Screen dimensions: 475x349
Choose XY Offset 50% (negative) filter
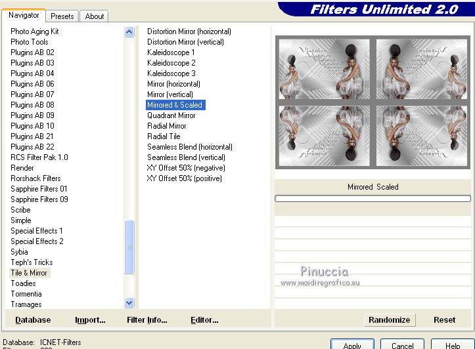tap(186, 168)
